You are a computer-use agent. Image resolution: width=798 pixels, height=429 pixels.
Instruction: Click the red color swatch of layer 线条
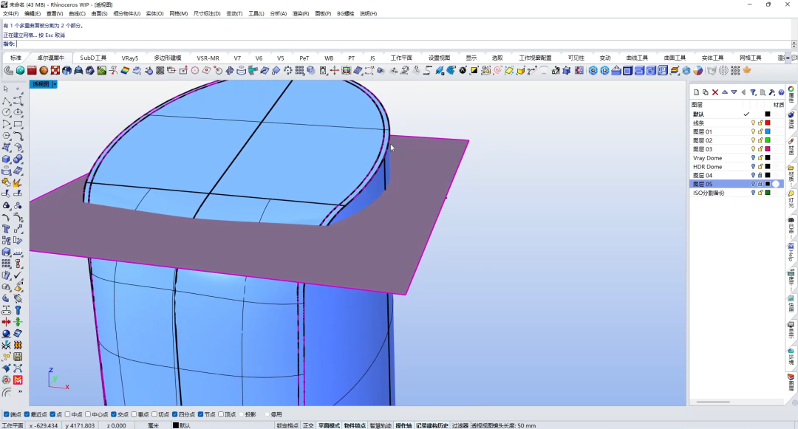(x=768, y=123)
